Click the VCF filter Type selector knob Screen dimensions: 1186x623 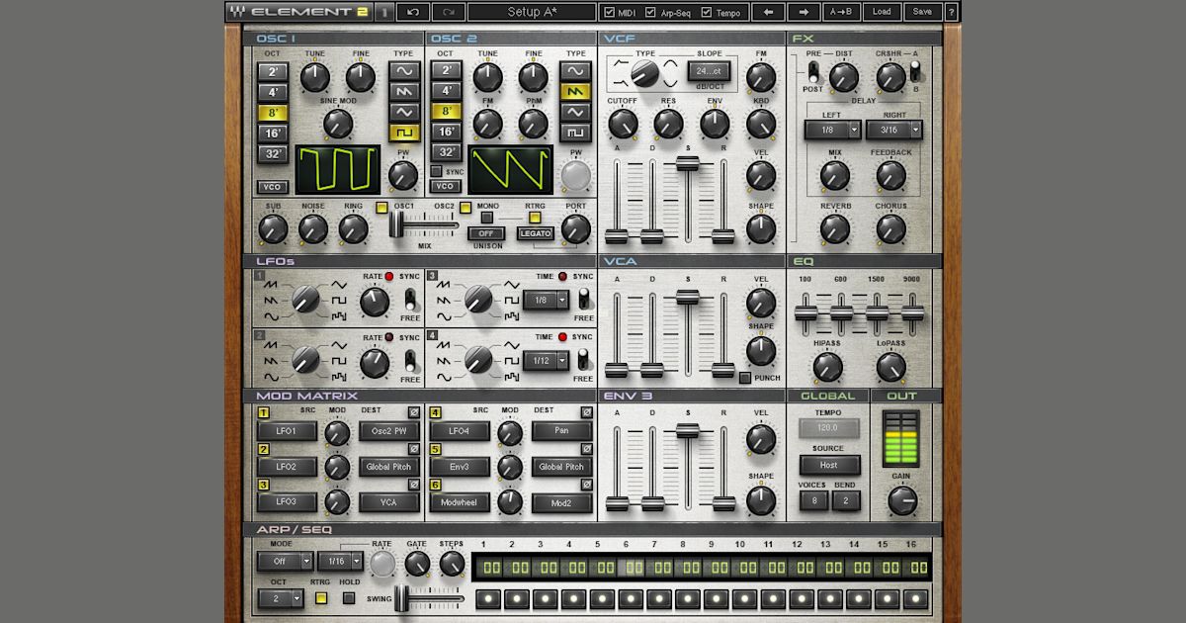coord(645,72)
